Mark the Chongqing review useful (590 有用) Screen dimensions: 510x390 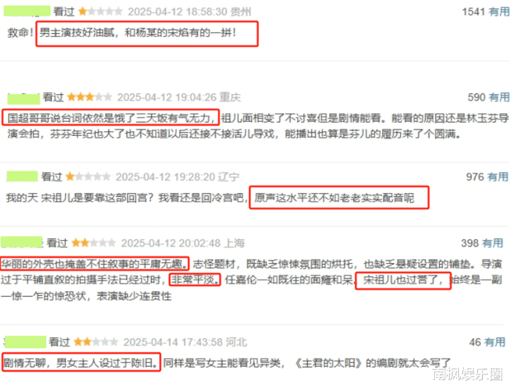488,97
